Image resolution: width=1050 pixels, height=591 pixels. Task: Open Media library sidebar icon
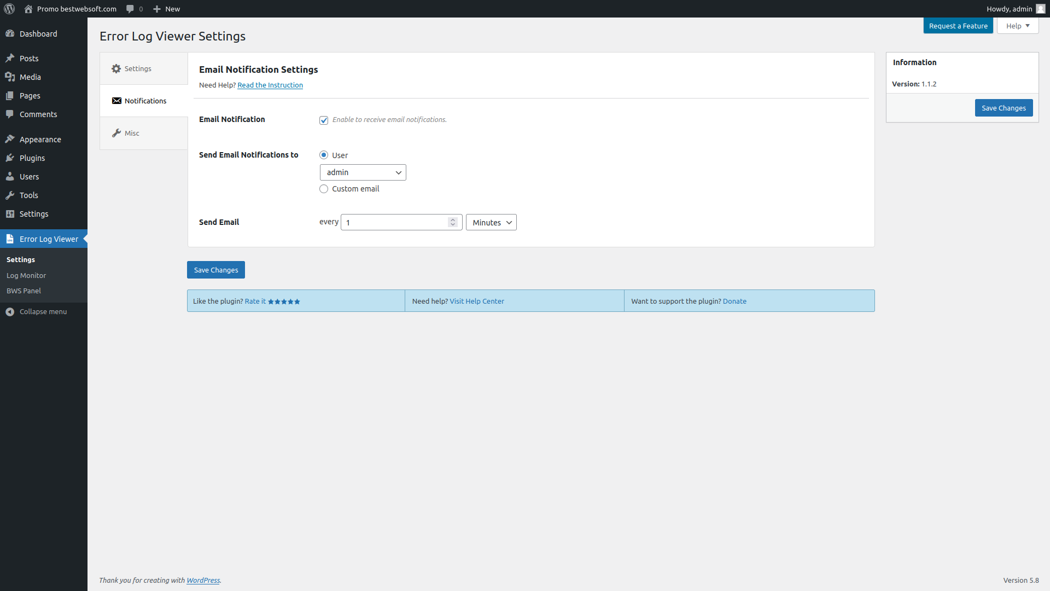pos(10,77)
